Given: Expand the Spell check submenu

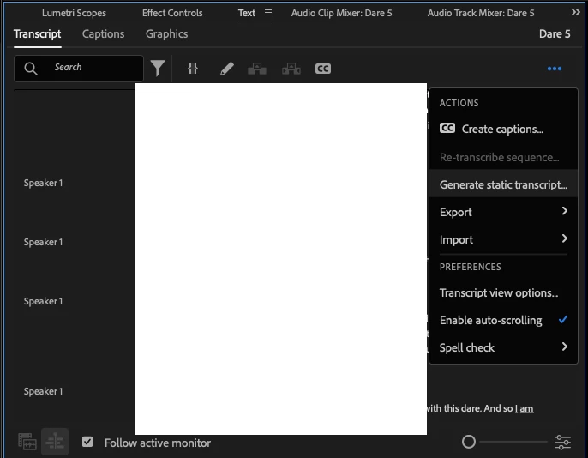Looking at the screenshot, I should pyautogui.click(x=503, y=347).
